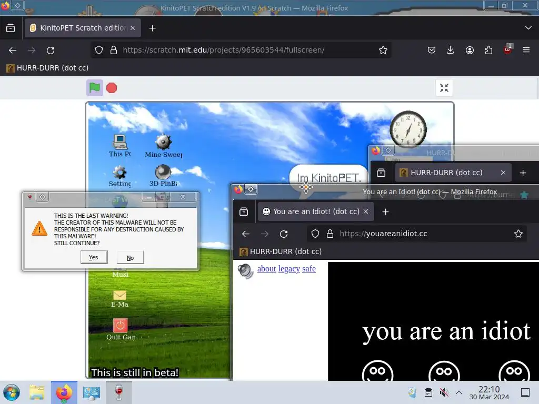Click the warning triangle icon in dialog
The height and width of the screenshot is (404, 539).
(39, 228)
